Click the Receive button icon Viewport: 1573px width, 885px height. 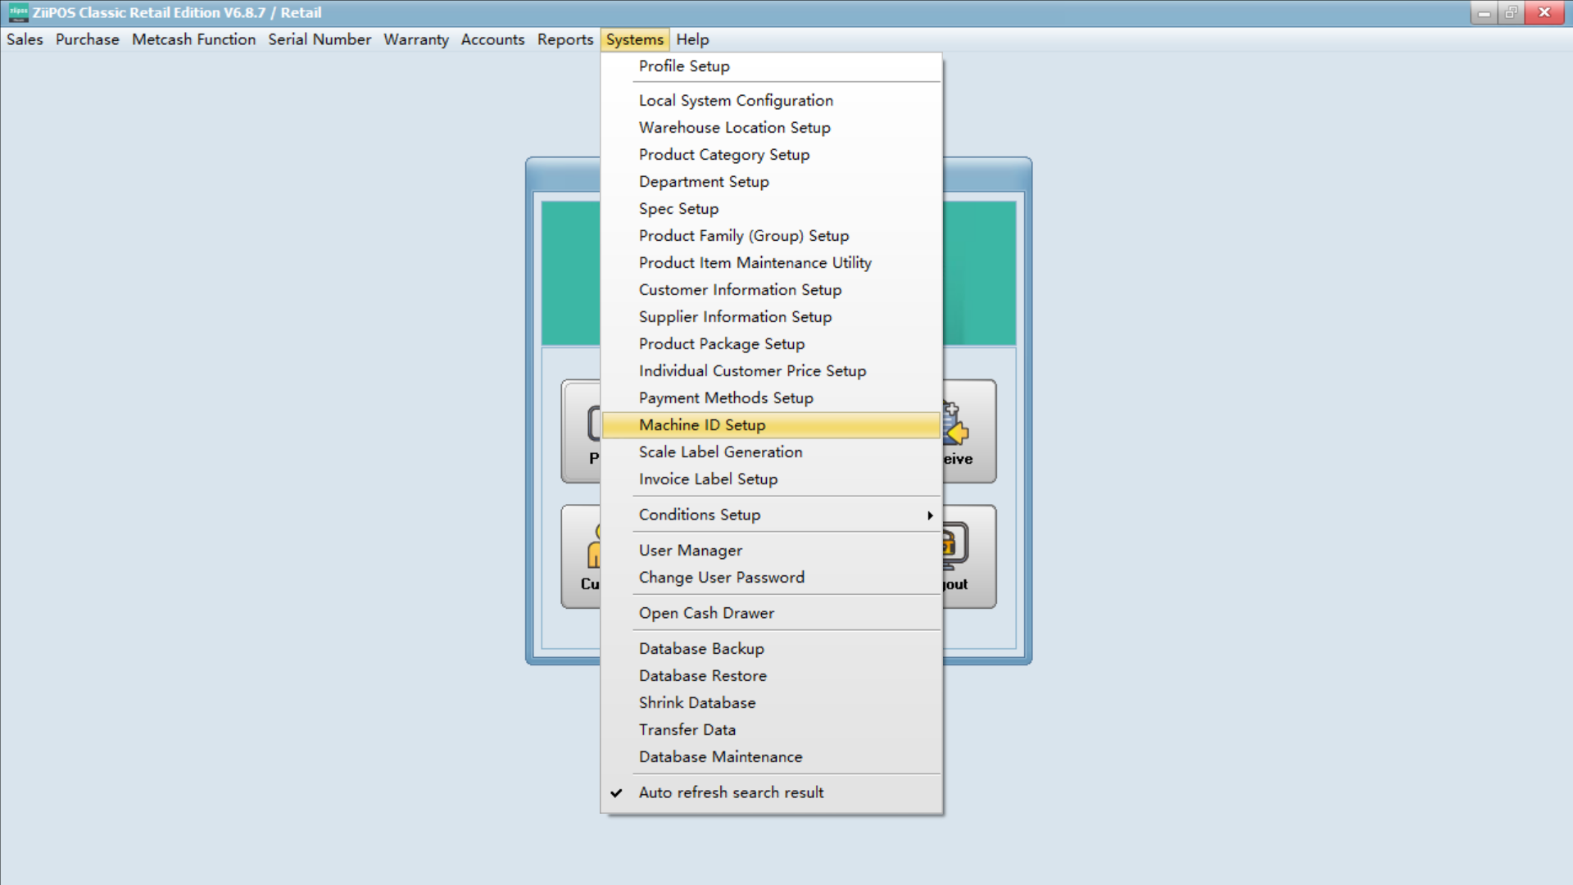[x=953, y=423]
